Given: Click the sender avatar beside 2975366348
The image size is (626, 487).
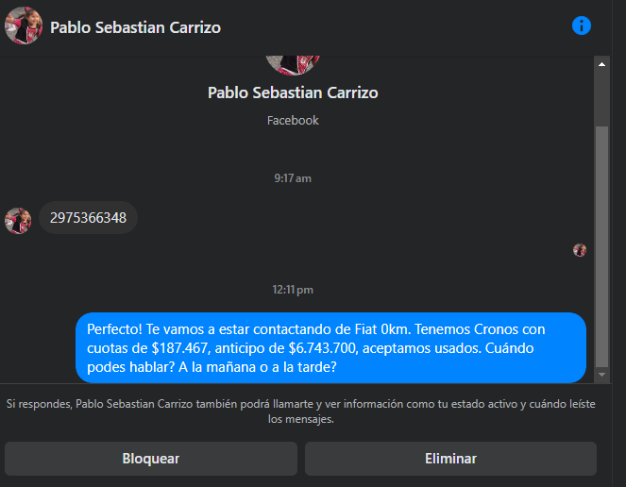Looking at the screenshot, I should coord(18,220).
